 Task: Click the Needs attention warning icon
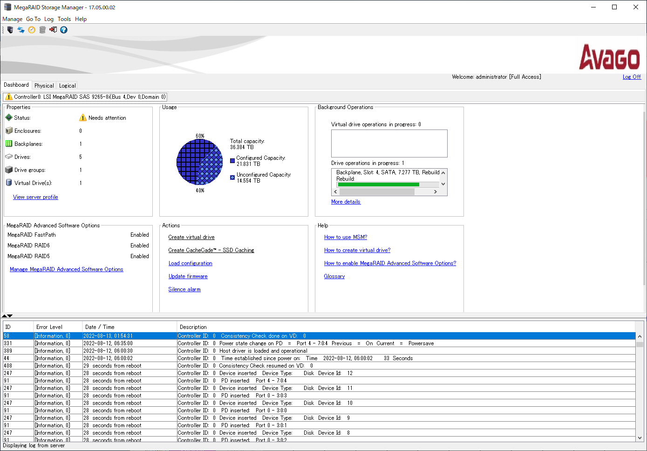click(x=83, y=117)
